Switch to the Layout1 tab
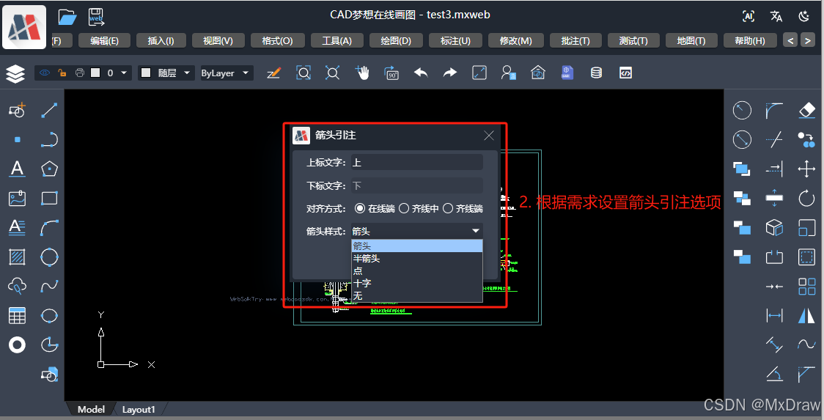Screen dimensions: 824x420 tap(139, 409)
